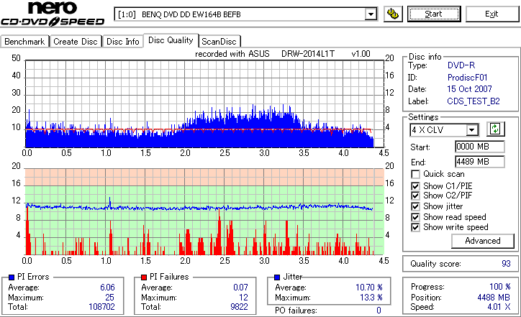
Task: Click PI Failures total 9822
Action: [x=239, y=307]
